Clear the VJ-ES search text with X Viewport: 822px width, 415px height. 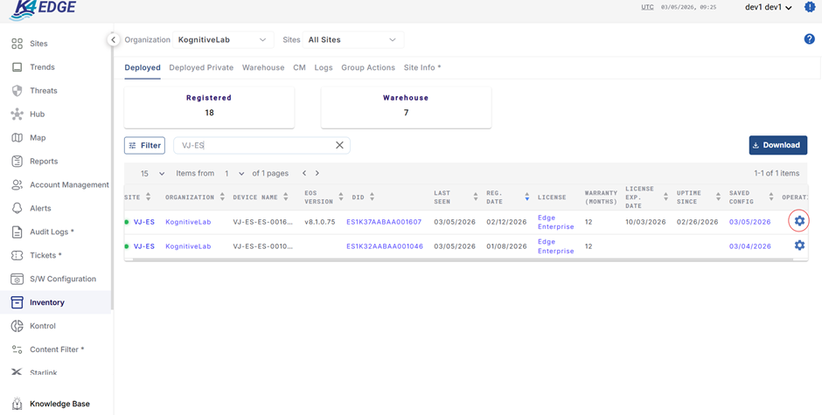339,146
